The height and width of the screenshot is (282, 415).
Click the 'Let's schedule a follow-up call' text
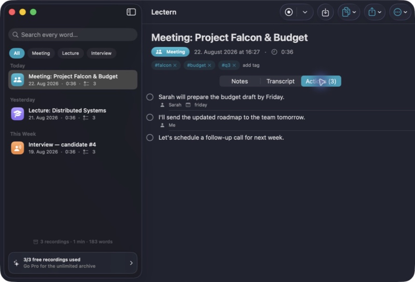221,137
